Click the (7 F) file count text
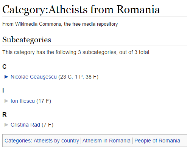This screenshot has width=187, height=150. [x=47, y=125]
